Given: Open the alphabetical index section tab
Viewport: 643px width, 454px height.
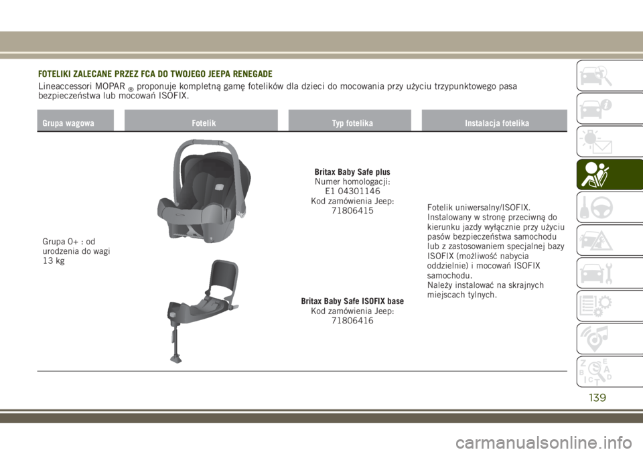Looking at the screenshot, I should (x=610, y=372).
